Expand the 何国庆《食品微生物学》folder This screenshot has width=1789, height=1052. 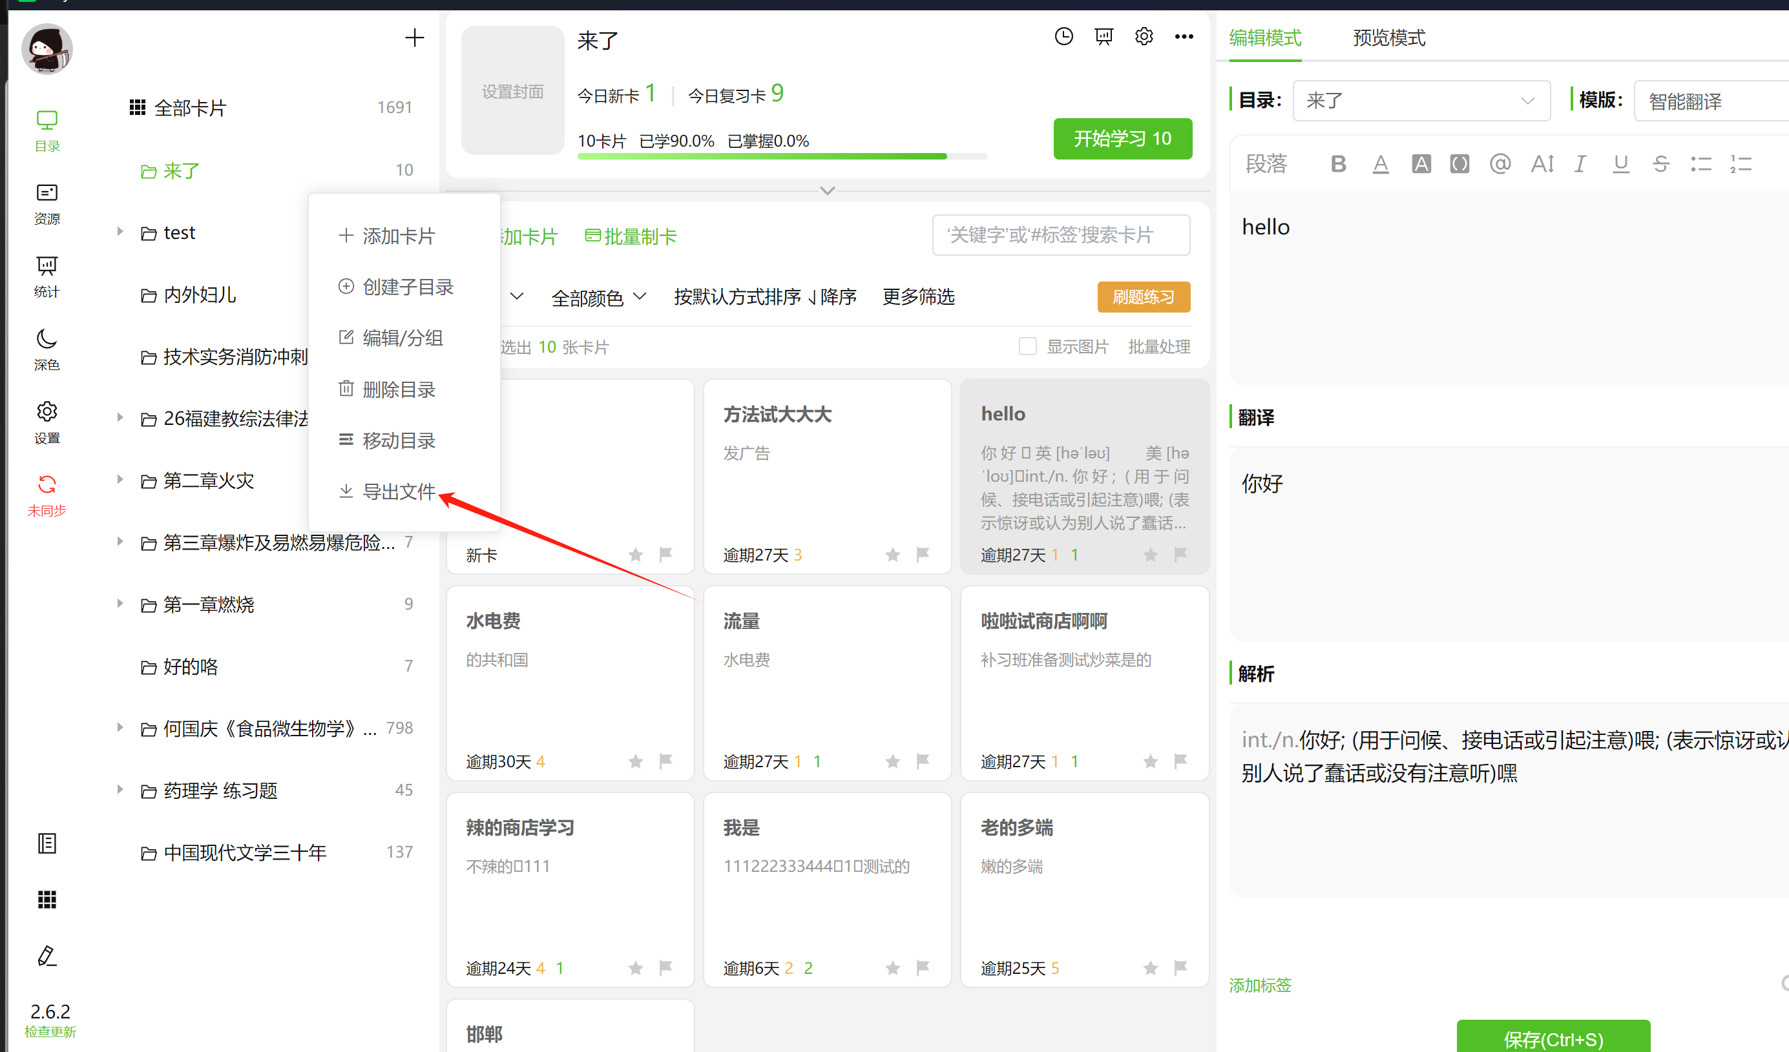[x=120, y=727]
